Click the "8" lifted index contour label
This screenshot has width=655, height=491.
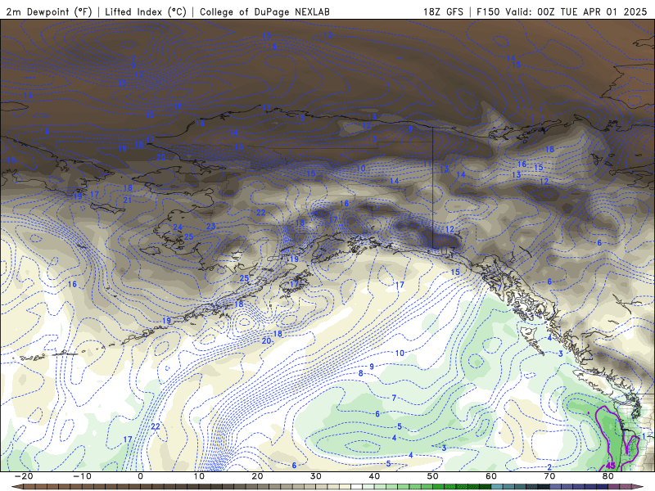[361, 373]
